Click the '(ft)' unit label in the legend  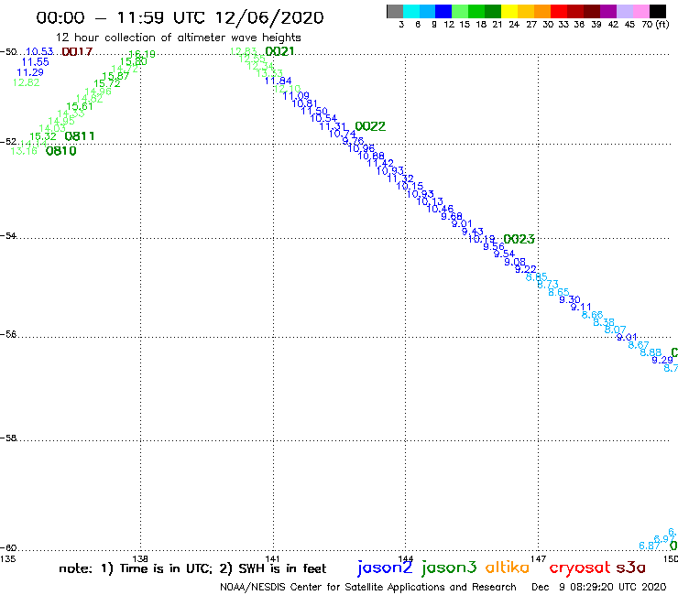pos(662,24)
